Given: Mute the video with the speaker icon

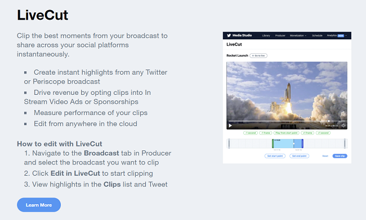Looking at the screenshot, I should (x=343, y=126).
